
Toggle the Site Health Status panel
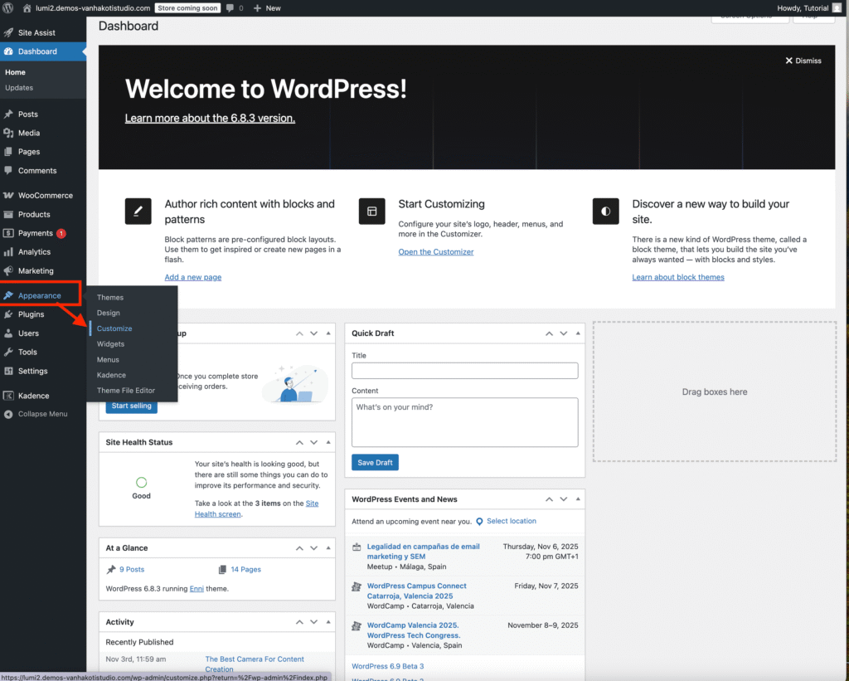point(327,443)
